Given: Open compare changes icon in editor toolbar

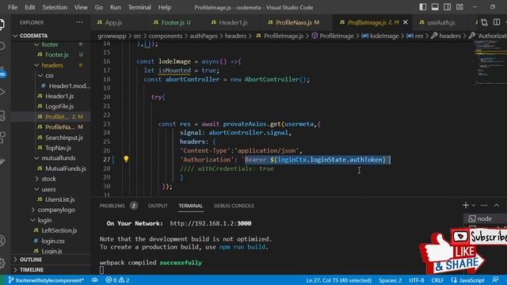Looking at the screenshot, I should point(484,22).
